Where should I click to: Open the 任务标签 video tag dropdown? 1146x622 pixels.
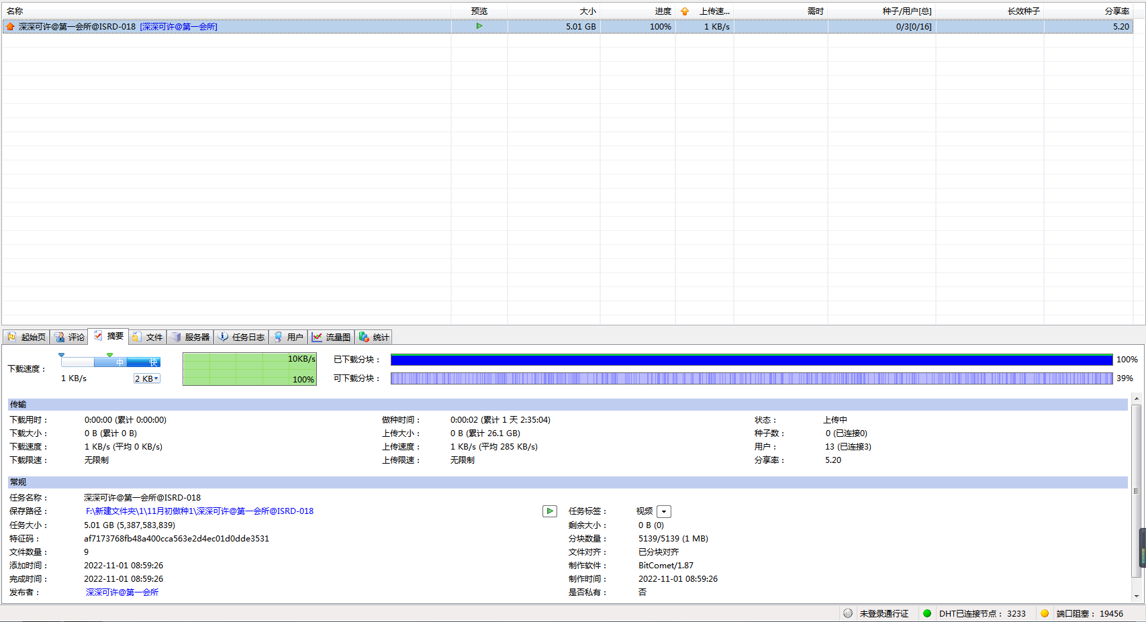[x=664, y=512]
